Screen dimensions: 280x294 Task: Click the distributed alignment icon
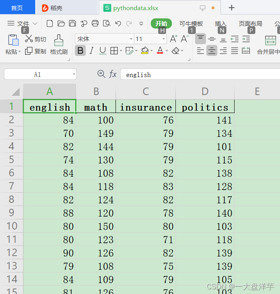coord(246,50)
